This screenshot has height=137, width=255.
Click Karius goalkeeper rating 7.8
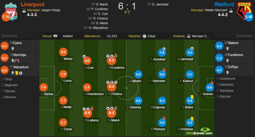pos(43,87)
